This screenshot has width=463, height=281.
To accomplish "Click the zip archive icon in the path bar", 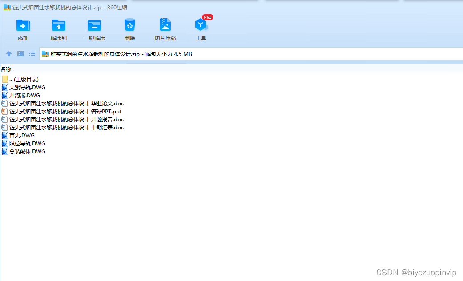I will 45,54.
